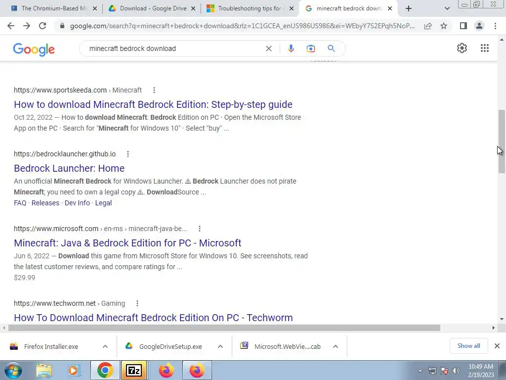Viewport: 506px width, 380px height.
Task: Go back to the previous page
Action: click(x=11, y=26)
